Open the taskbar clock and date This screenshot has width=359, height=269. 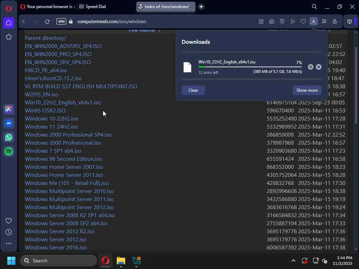pos(343,261)
